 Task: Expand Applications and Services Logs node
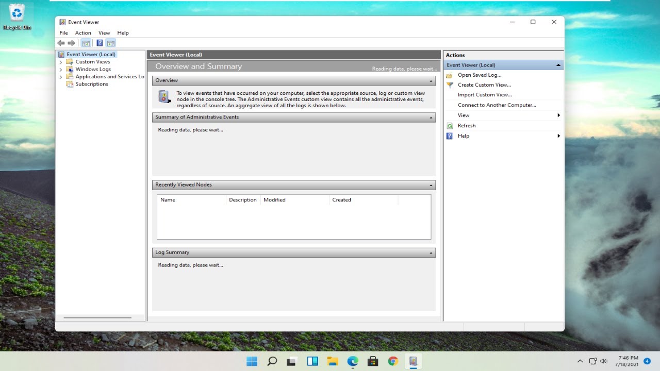point(61,77)
